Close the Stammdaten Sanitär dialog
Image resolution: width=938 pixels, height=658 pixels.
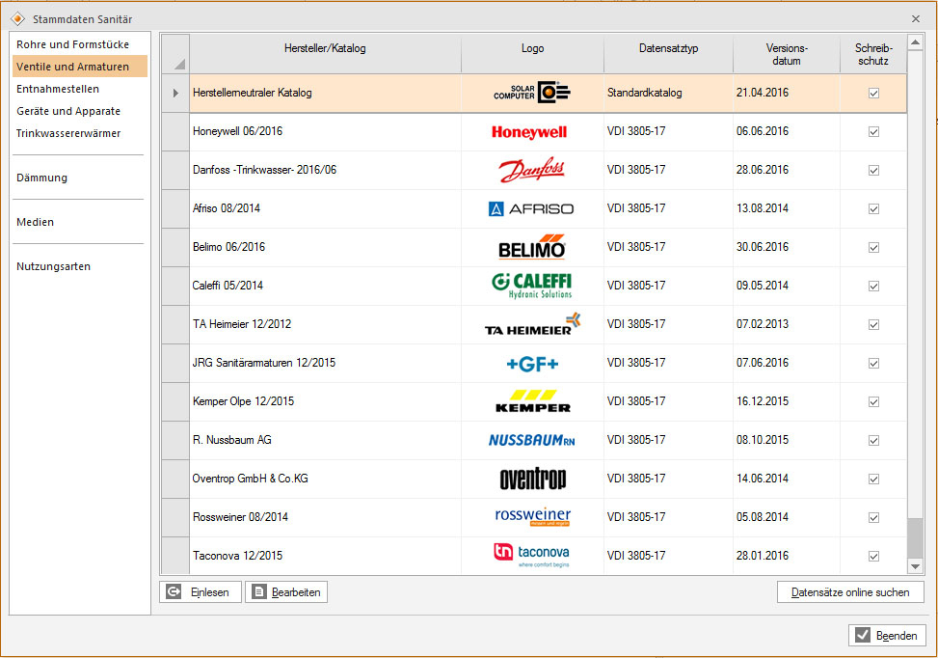pyautogui.click(x=915, y=19)
